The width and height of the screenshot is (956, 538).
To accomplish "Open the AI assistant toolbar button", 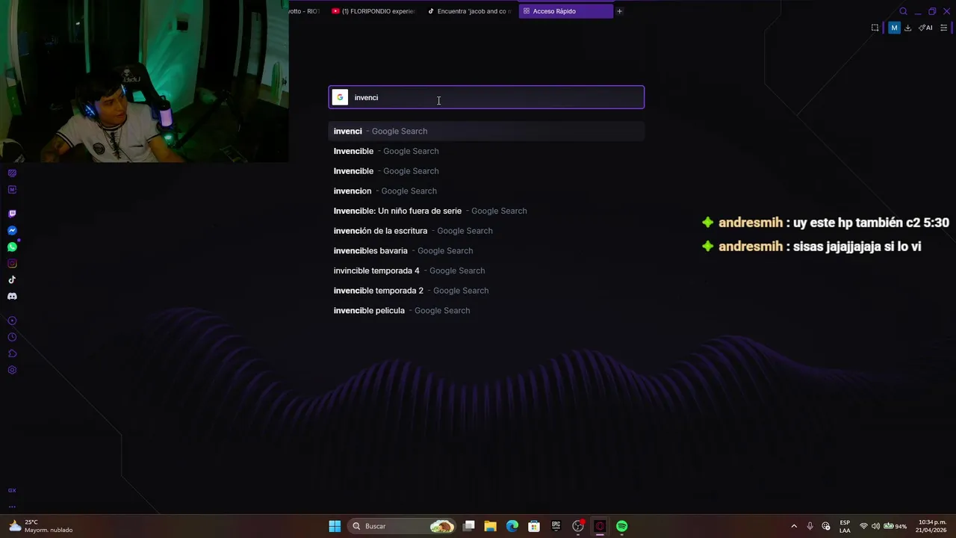I will (925, 28).
